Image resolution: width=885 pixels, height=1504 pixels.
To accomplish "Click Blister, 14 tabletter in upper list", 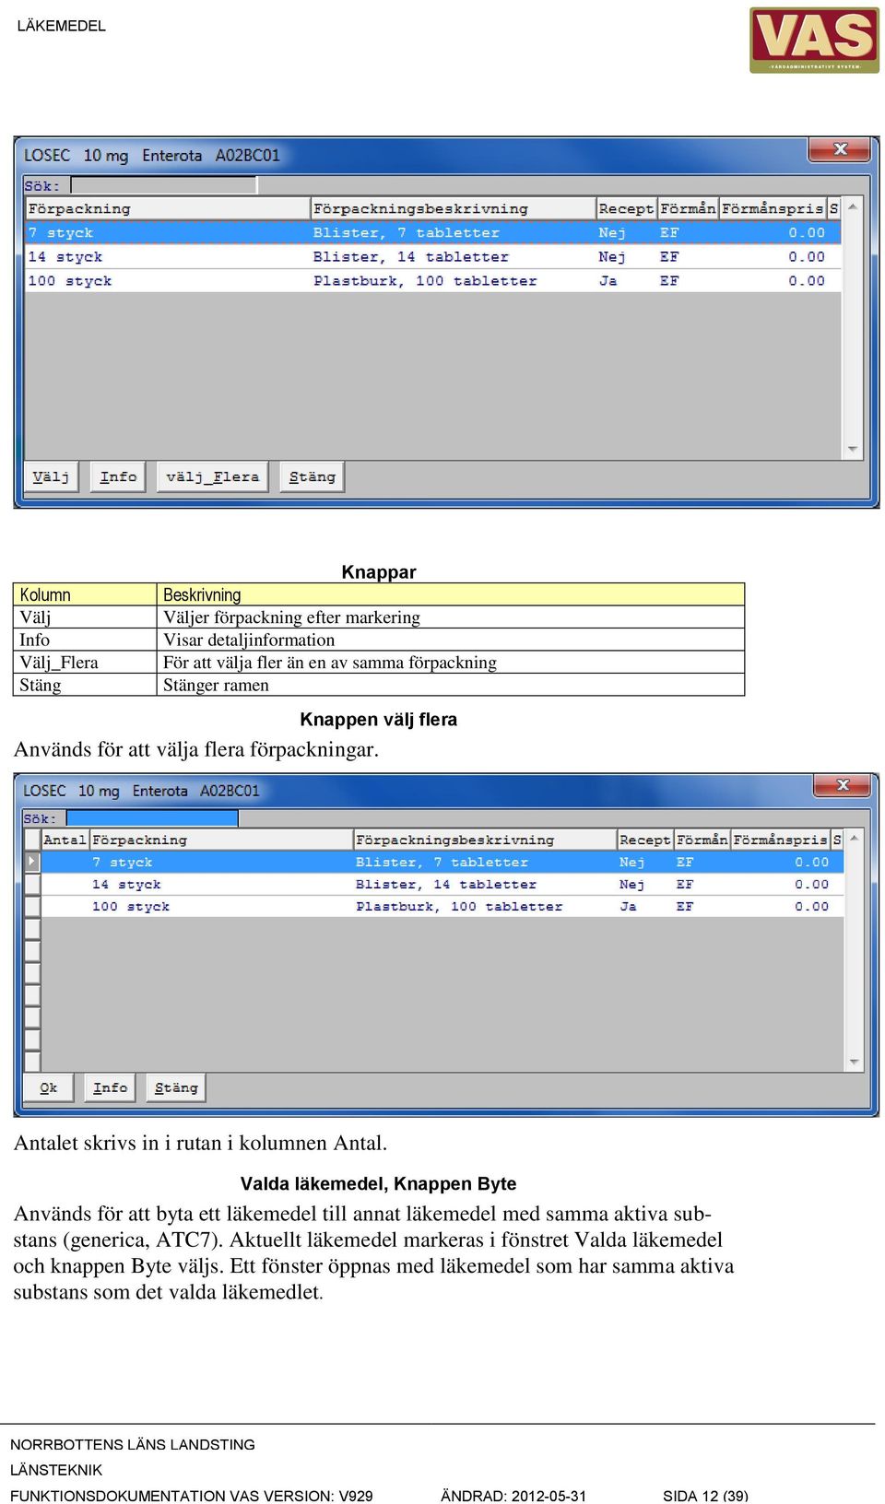I will 410,256.
